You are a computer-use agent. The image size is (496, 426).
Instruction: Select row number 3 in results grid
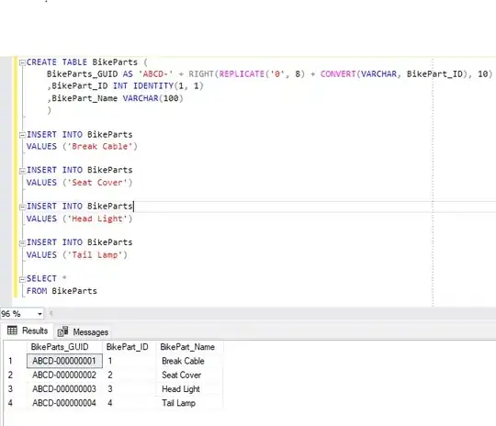pyautogui.click(x=10, y=388)
